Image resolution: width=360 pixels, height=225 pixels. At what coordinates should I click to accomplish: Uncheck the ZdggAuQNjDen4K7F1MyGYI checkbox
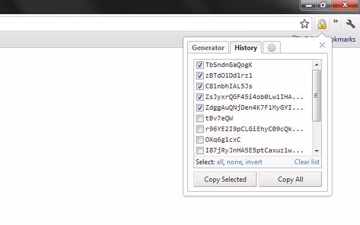(200, 107)
